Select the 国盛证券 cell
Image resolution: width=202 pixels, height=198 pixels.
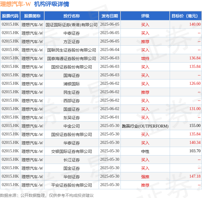[x=72, y=109]
